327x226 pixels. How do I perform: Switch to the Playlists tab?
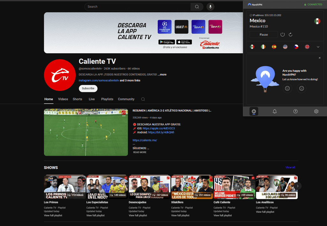pyautogui.click(x=107, y=99)
